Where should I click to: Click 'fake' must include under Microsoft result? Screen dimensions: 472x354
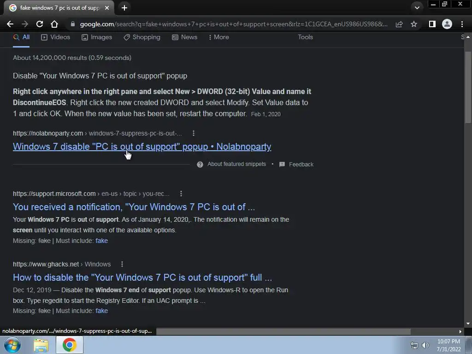[x=102, y=241]
